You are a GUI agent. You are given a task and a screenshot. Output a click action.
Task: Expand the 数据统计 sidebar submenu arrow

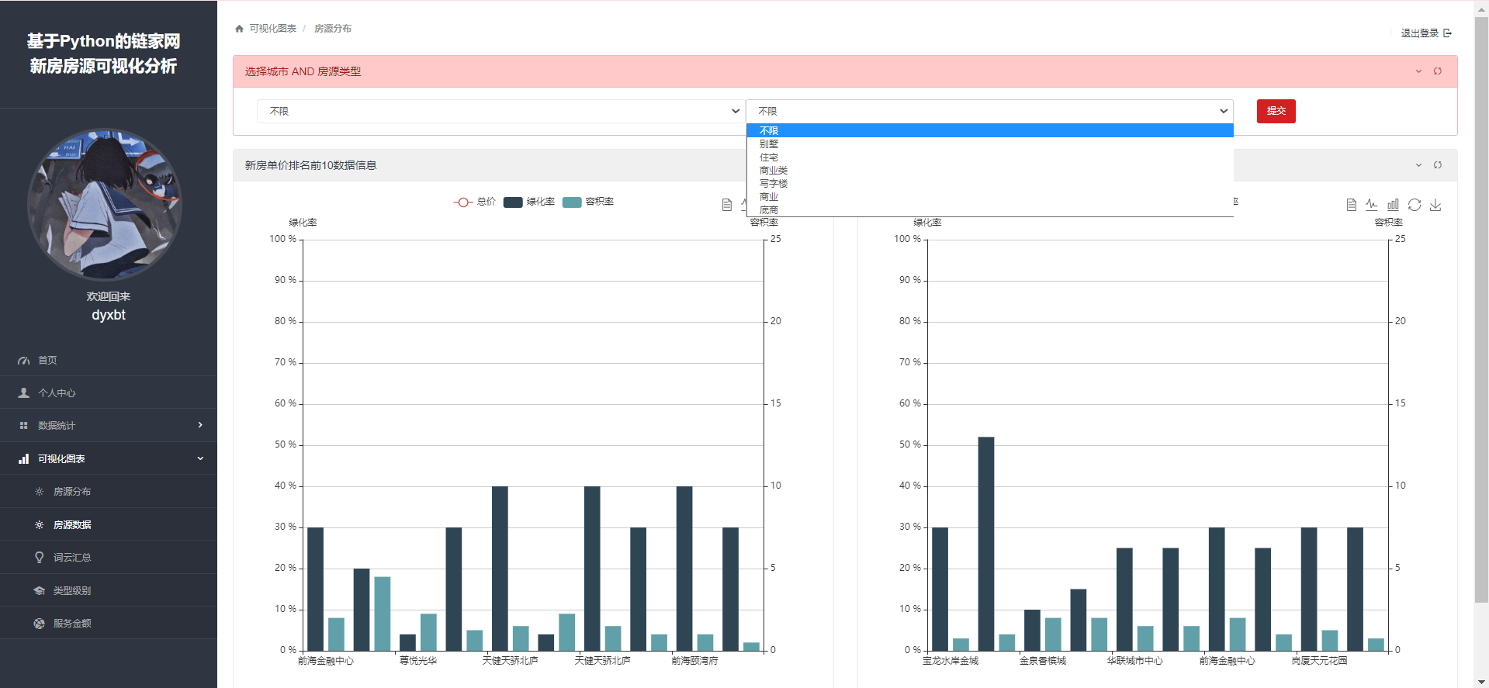click(200, 425)
